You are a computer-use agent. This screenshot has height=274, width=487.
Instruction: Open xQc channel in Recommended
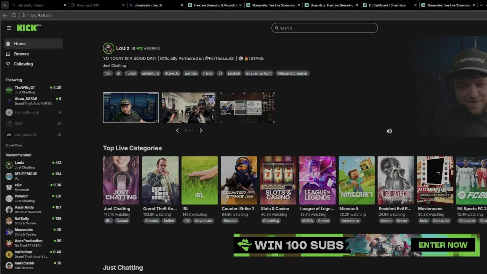[33, 187]
